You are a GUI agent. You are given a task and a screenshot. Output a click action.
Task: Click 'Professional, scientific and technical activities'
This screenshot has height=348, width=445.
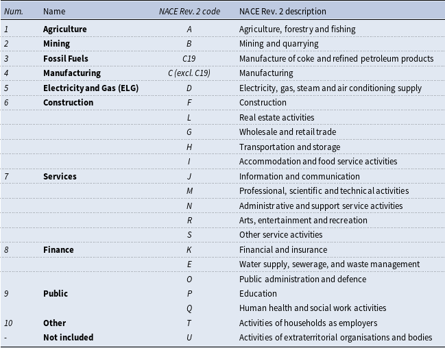coord(324,191)
